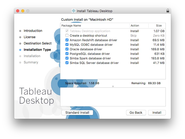
Task: Click the Remaining 69.33 GB text
Action: tap(146, 83)
